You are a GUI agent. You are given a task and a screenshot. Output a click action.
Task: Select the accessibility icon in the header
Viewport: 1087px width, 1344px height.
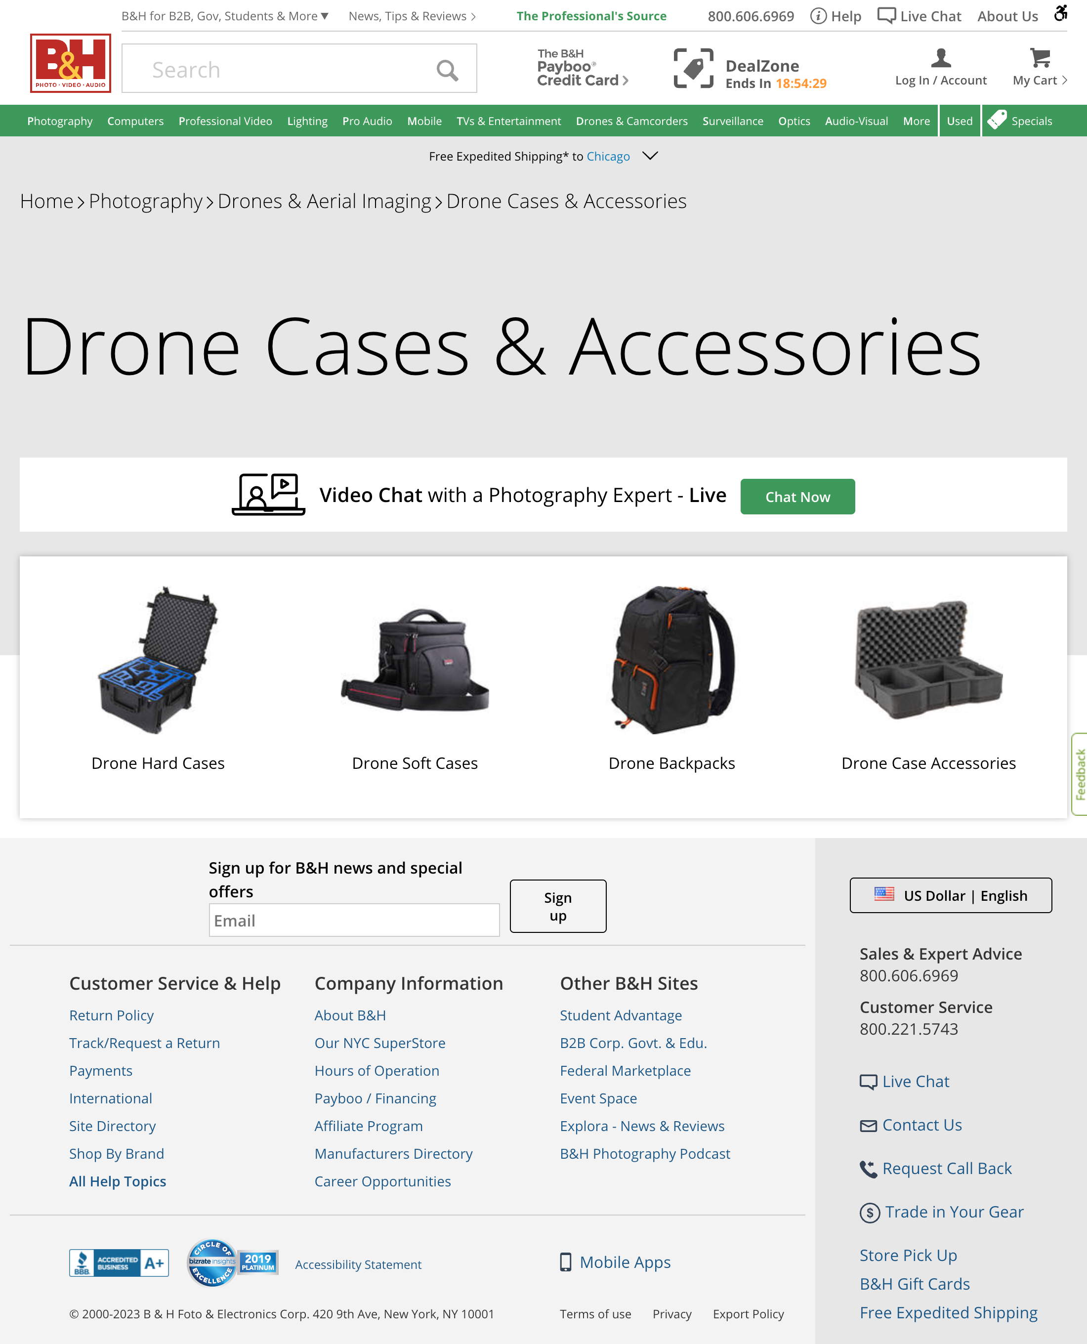tap(1061, 14)
